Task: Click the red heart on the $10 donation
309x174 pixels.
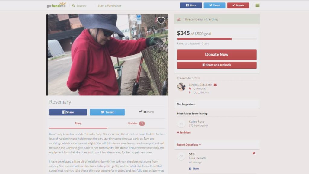Action: point(253,153)
